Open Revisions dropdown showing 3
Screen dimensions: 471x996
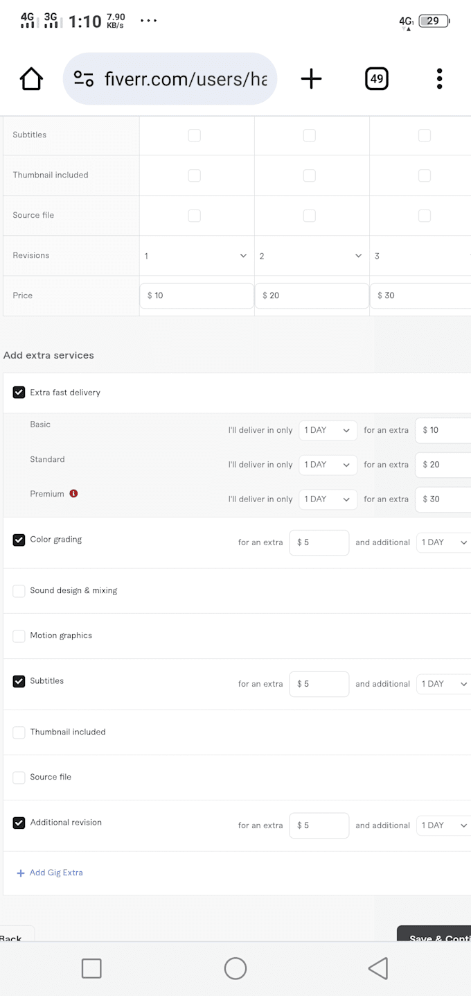[x=420, y=256]
